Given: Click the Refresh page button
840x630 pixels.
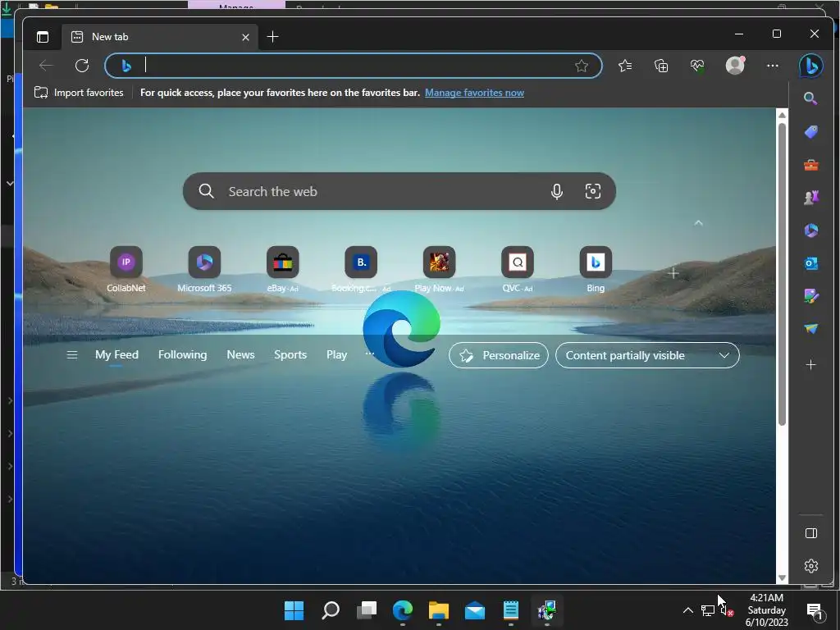Looking at the screenshot, I should (x=82, y=66).
